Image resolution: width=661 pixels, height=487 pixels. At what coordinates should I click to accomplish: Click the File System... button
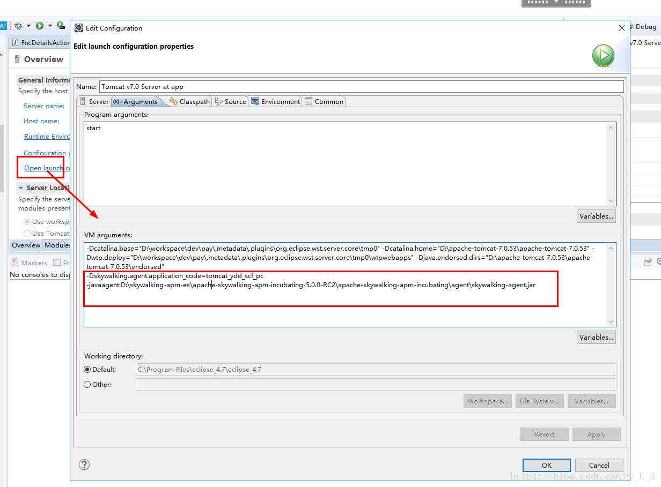click(x=539, y=401)
